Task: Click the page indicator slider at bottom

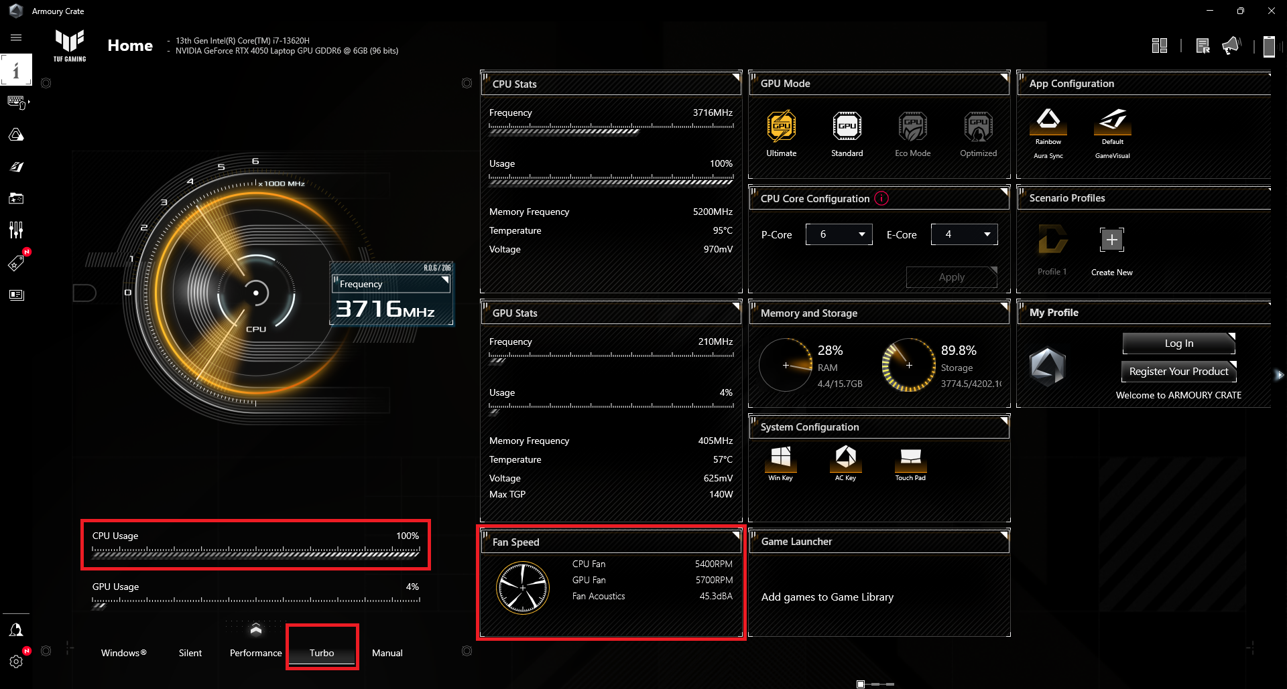Action: (875, 684)
